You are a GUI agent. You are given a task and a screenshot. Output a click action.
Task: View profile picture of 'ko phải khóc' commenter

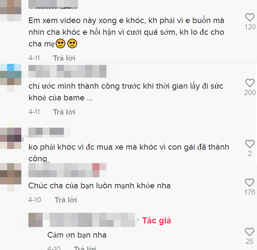click(11, 138)
